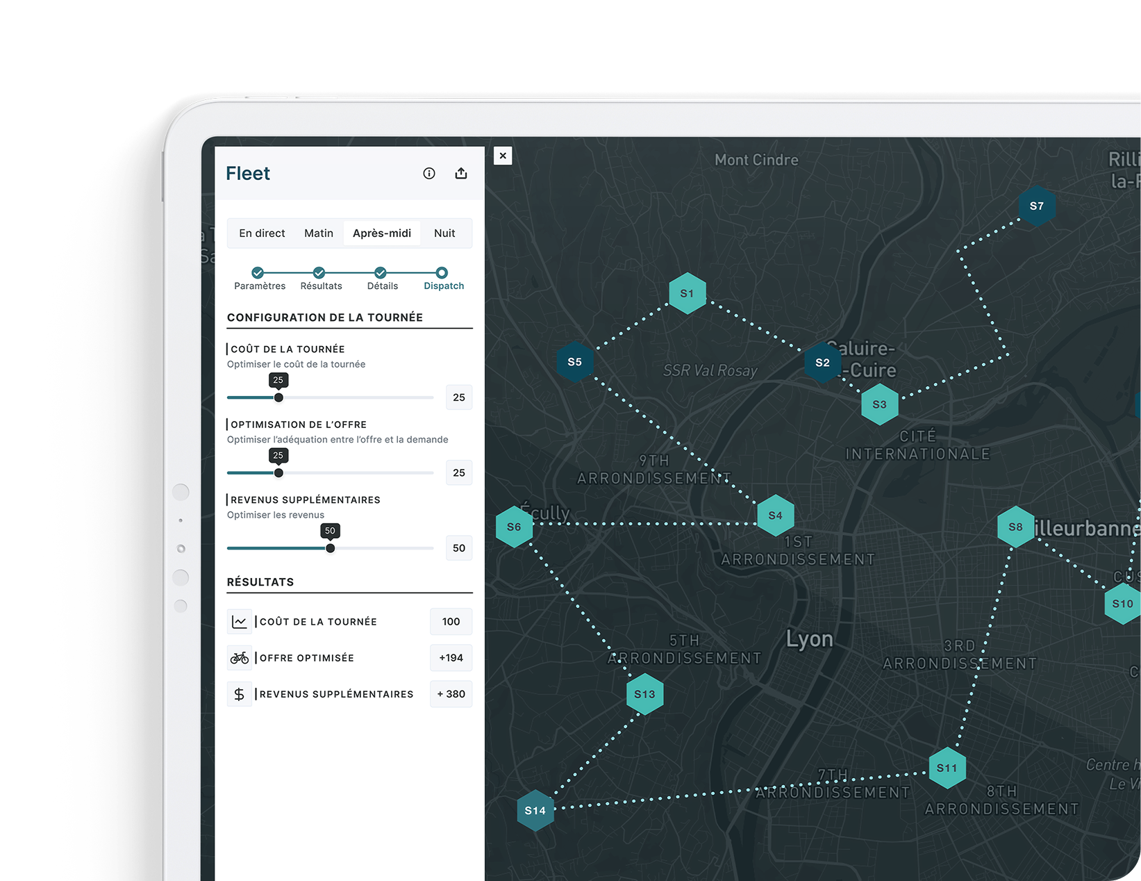1141x881 pixels.
Task: Switch to the En direct tab
Action: pos(262,233)
